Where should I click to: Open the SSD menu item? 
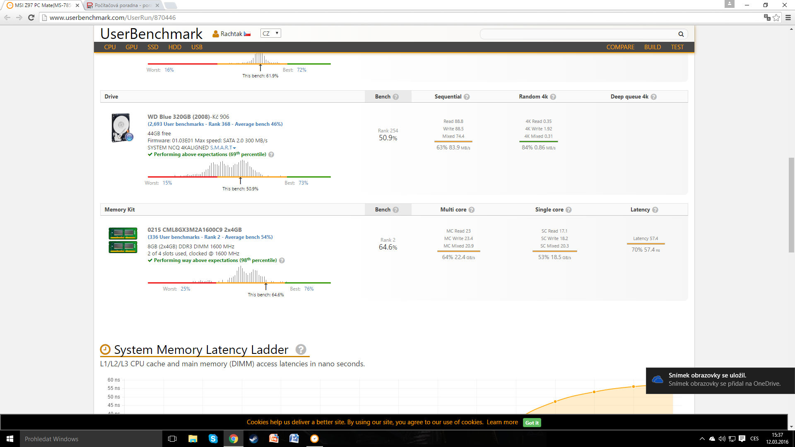click(153, 47)
